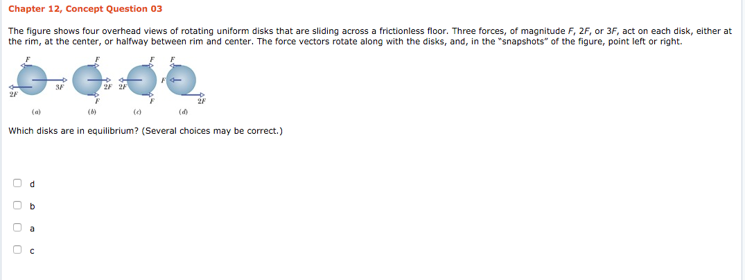Screen dimensions: 745x280
Task: Enable the checkbox for option c
Action: tap(17, 249)
